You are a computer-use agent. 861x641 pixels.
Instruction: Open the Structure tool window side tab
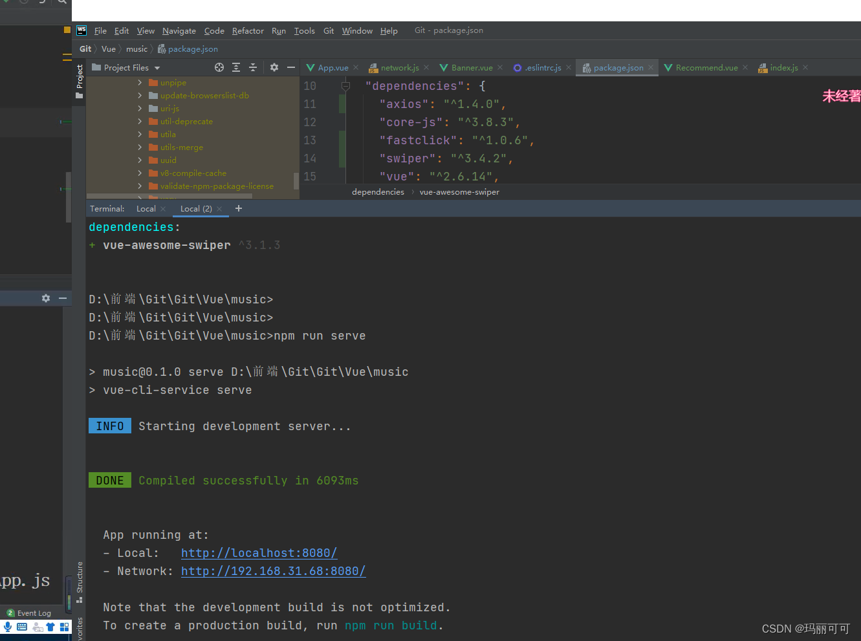[80, 582]
